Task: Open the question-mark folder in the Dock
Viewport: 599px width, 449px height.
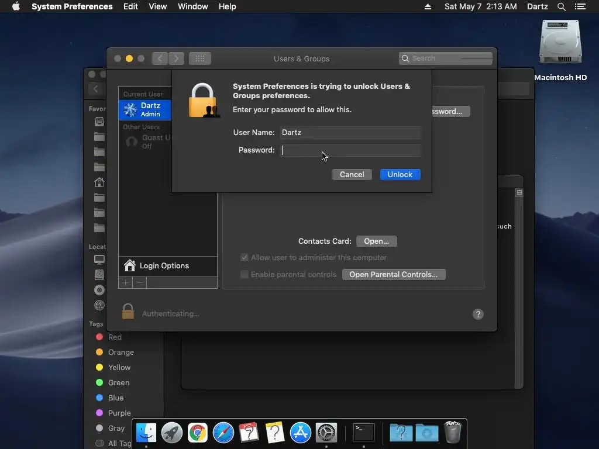Action: coord(401,433)
